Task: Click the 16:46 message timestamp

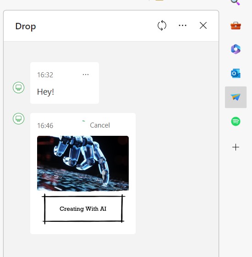Action: (45, 126)
